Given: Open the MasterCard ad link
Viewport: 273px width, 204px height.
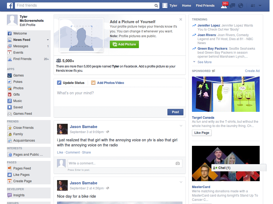Looking at the screenshot, I should [201, 187].
